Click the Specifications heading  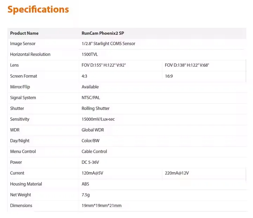tap(38, 10)
